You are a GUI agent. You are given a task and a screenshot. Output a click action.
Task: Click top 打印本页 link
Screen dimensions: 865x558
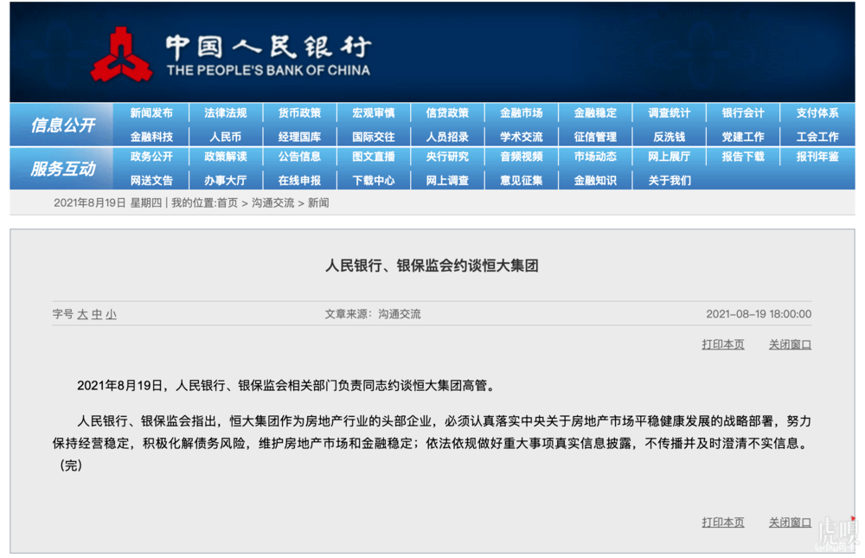point(723,344)
